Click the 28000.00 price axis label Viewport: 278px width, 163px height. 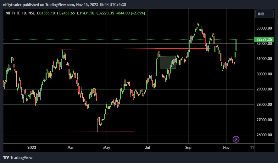264,104
